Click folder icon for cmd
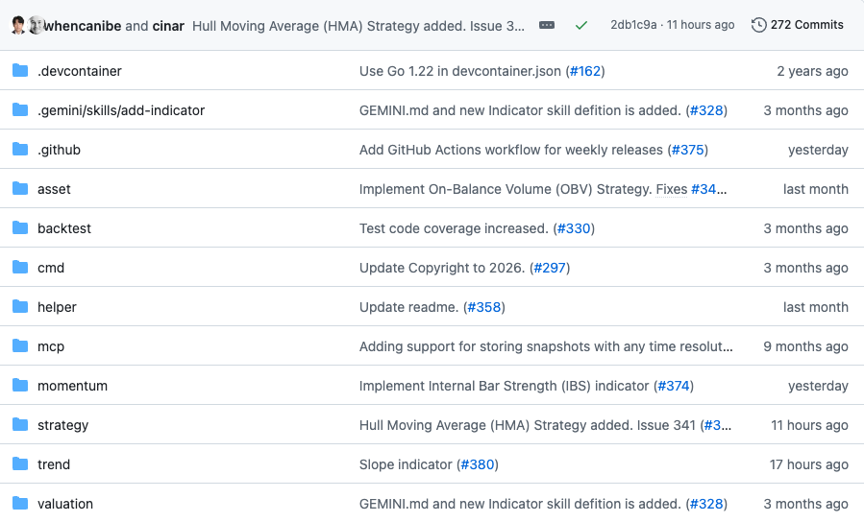 (20, 268)
